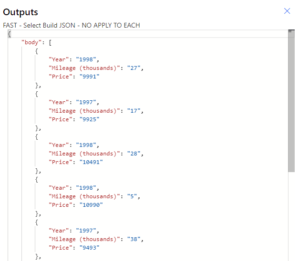Click the scrollbar up arrow at top
299x261 pixels.
coord(291,32)
